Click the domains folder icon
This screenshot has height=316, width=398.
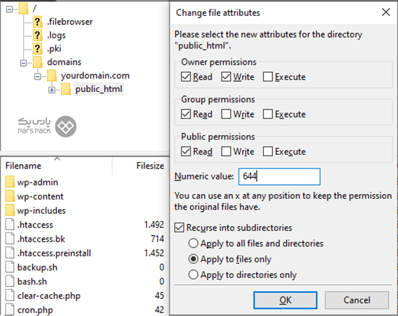[38, 62]
